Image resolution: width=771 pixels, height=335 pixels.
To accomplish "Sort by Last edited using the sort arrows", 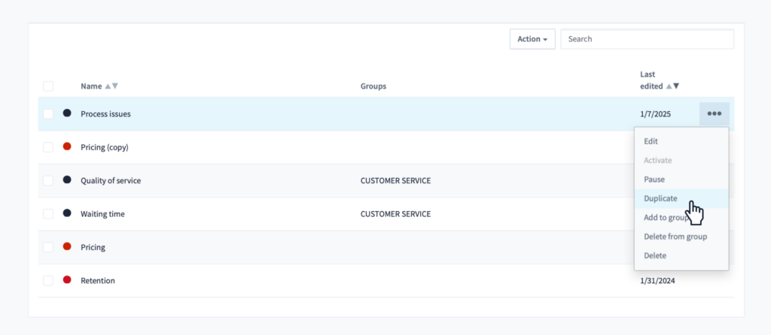I will (x=672, y=86).
